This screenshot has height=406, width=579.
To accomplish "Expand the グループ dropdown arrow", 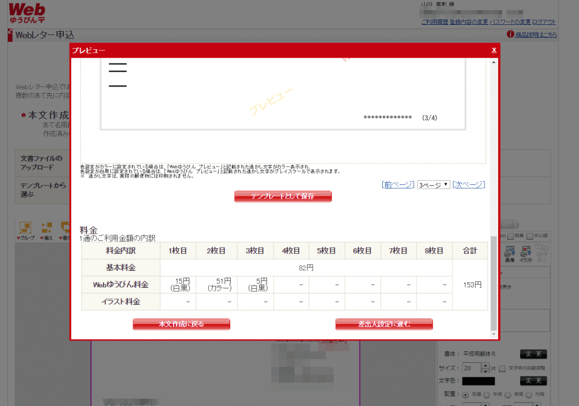I will (18, 238).
